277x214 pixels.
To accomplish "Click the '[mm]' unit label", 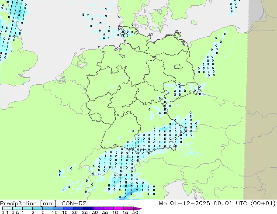I will coord(48,204).
